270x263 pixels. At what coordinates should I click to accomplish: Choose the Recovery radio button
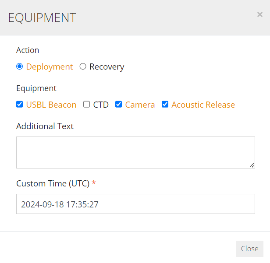[83, 67]
